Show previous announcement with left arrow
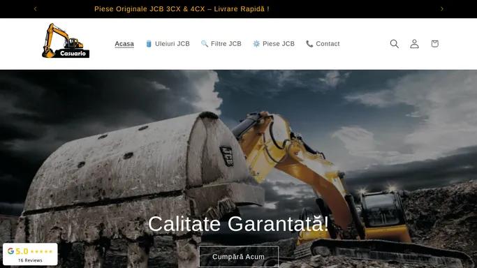Image resolution: width=477 pixels, height=268 pixels. pyautogui.click(x=36, y=9)
